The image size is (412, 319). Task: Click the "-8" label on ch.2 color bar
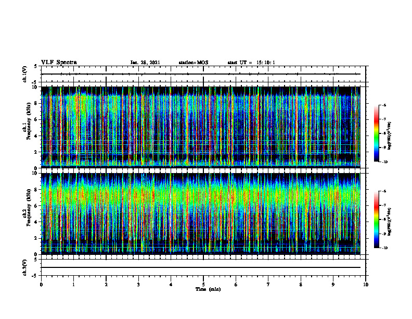tap(383, 219)
